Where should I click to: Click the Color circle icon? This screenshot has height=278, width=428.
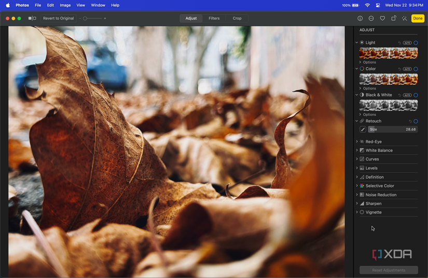point(362,69)
